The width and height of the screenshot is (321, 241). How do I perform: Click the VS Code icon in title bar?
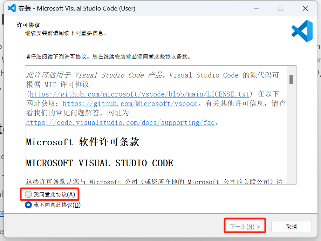pos(12,8)
